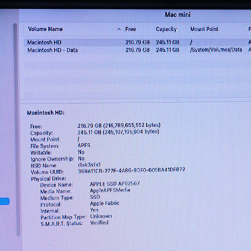Select the Macintosh HD - Data row
The height and width of the screenshot is (251, 251).
(x=138, y=50)
